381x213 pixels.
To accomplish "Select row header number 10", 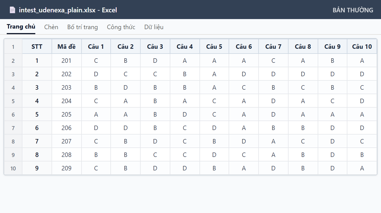I will [x=13, y=168].
